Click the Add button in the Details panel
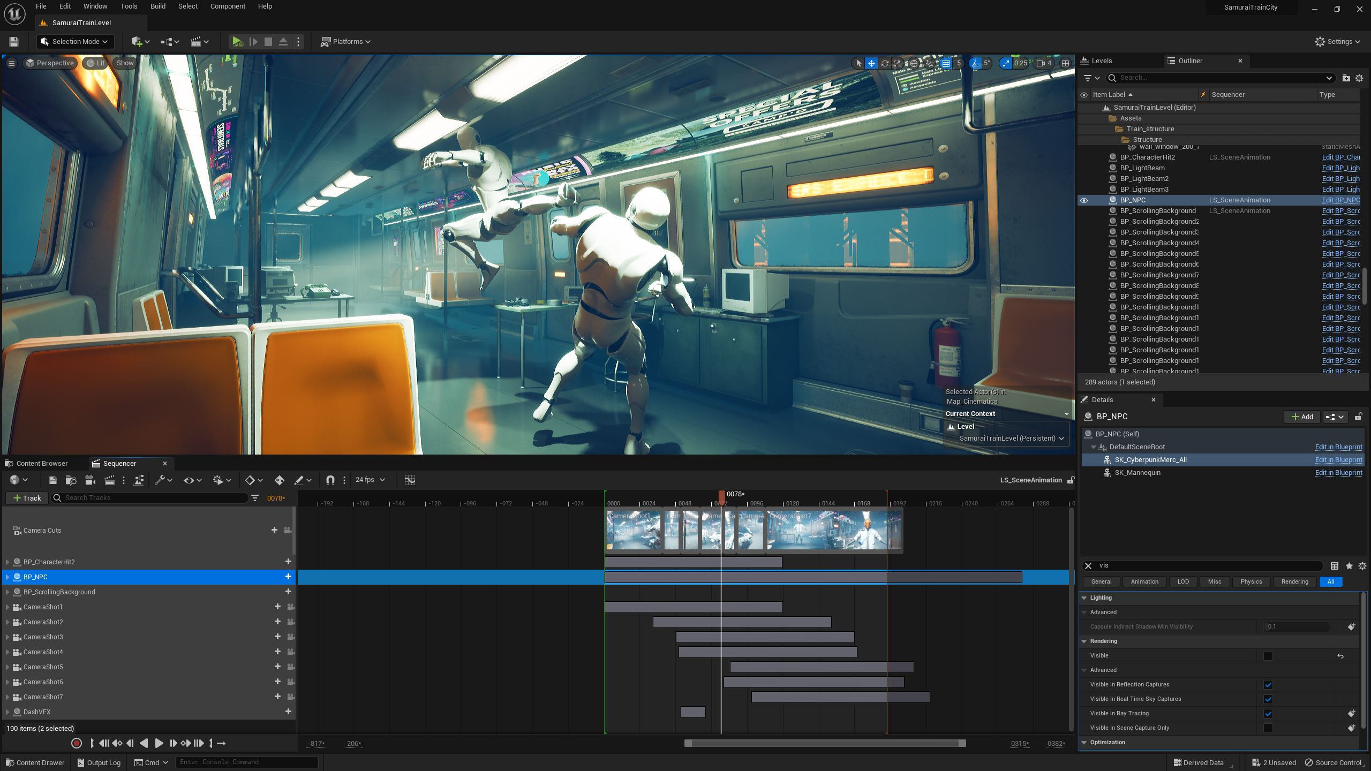Image resolution: width=1371 pixels, height=771 pixels. click(1301, 417)
